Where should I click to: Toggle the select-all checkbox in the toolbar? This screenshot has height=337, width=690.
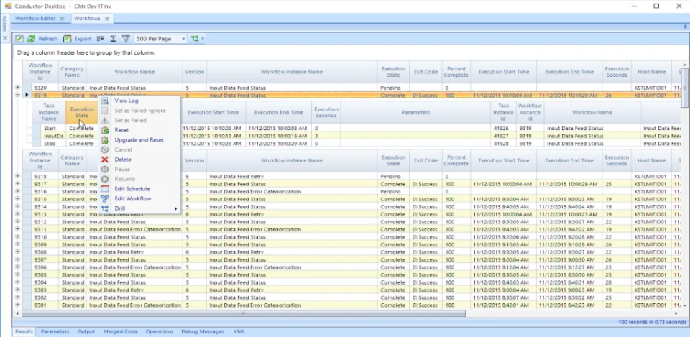[19, 39]
